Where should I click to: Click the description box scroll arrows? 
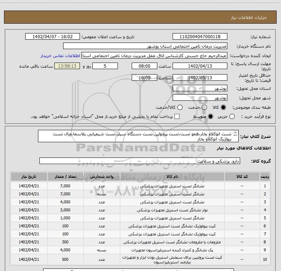point(236,133)
